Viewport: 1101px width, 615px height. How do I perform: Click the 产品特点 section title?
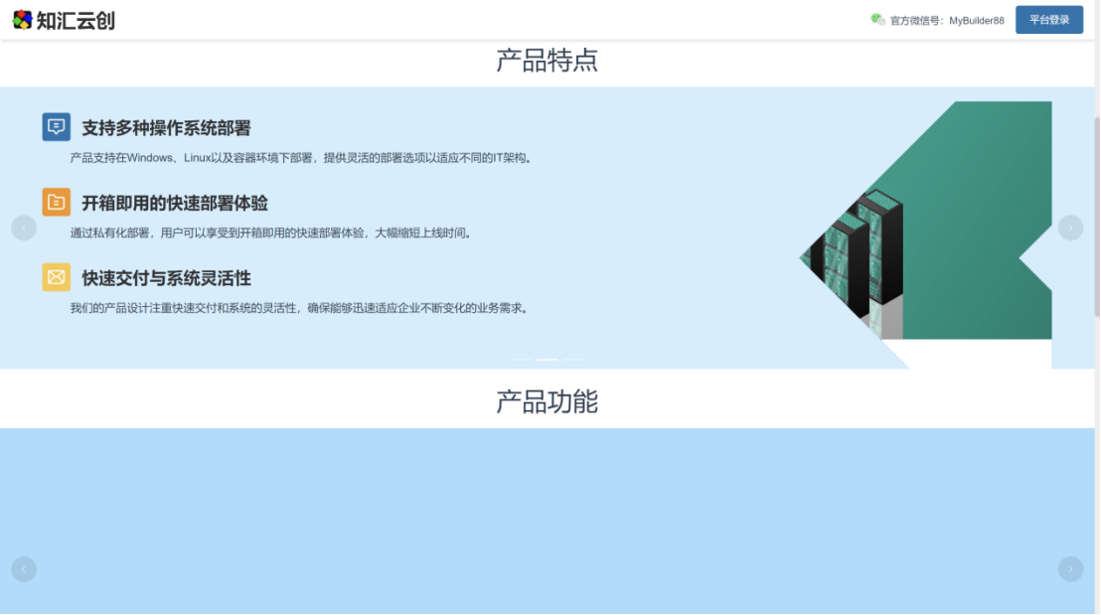(x=547, y=61)
